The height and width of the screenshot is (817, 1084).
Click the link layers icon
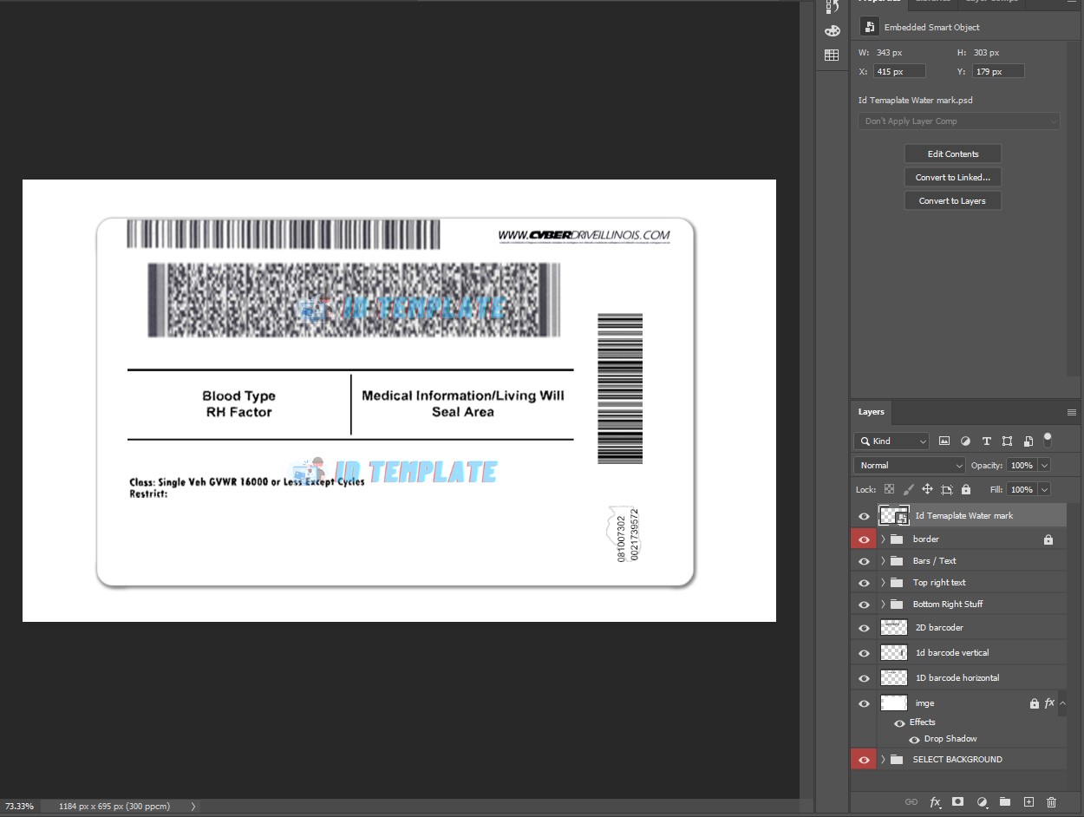[911, 802]
